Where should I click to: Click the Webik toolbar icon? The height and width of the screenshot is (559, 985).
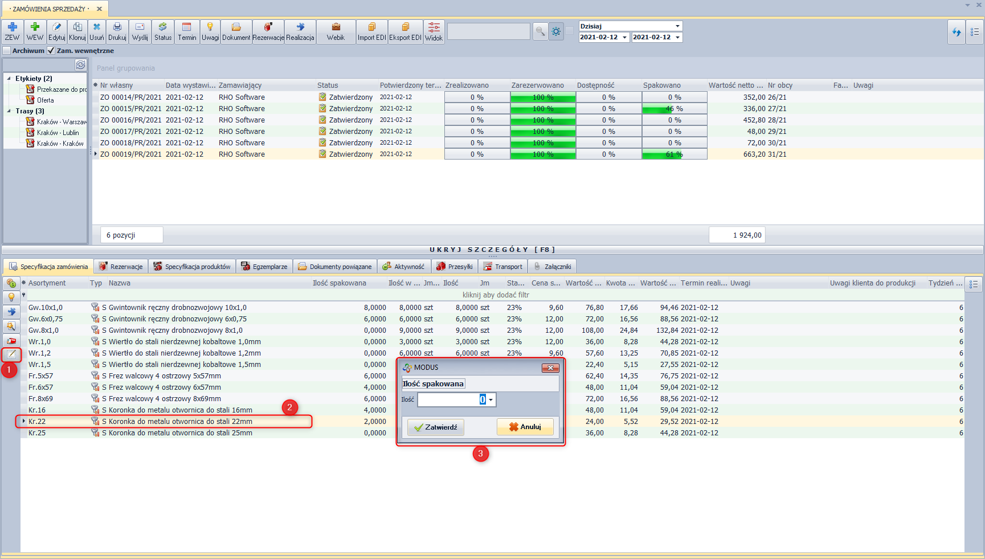tap(336, 31)
